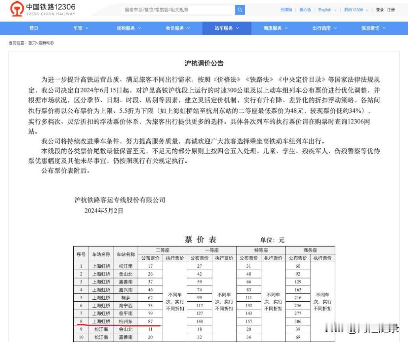This screenshot has width=408, height=342.
Task: Click premium-class price 157 for 杭州东
Action: point(249,321)
